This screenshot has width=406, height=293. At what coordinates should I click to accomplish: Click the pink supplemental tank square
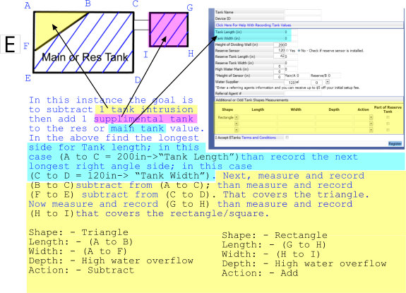(169, 29)
